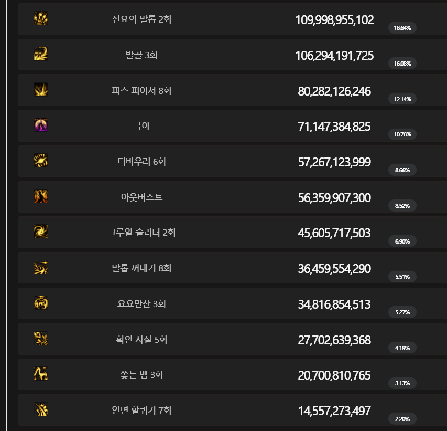This screenshot has width=447, height=431.
Task: Click the 8.52% percentage badge
Action: (x=402, y=205)
